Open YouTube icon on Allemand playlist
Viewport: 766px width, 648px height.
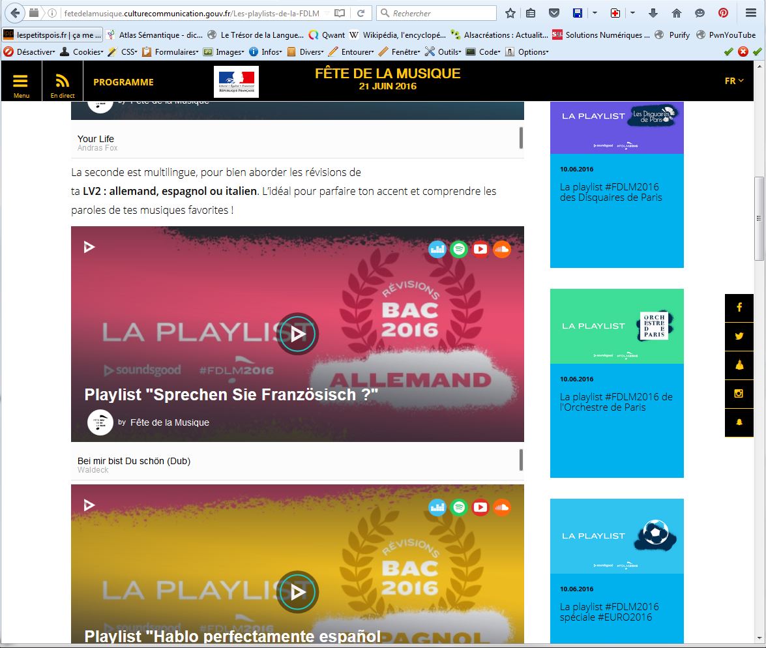pyautogui.click(x=480, y=249)
